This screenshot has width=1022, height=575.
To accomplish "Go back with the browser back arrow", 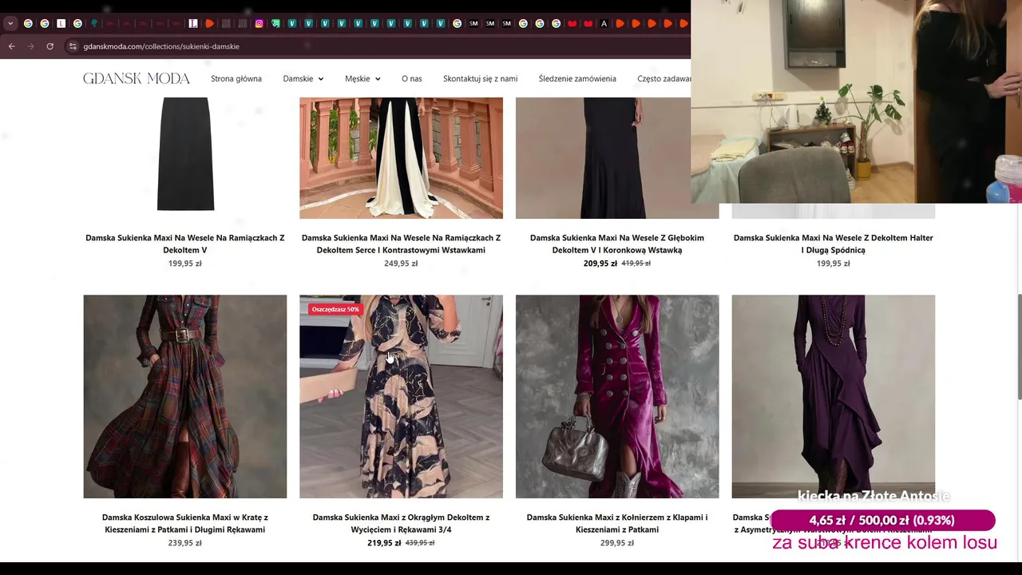I will coord(12,46).
